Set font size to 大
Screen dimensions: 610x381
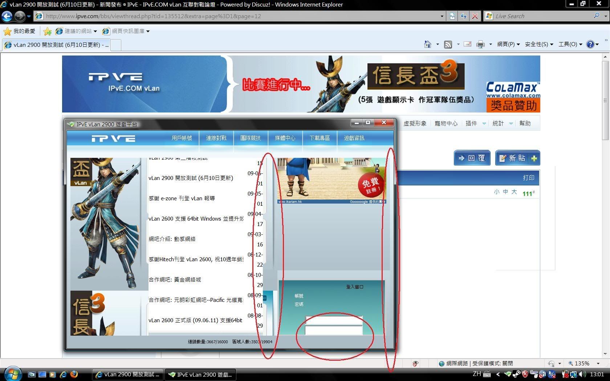pos(514,192)
